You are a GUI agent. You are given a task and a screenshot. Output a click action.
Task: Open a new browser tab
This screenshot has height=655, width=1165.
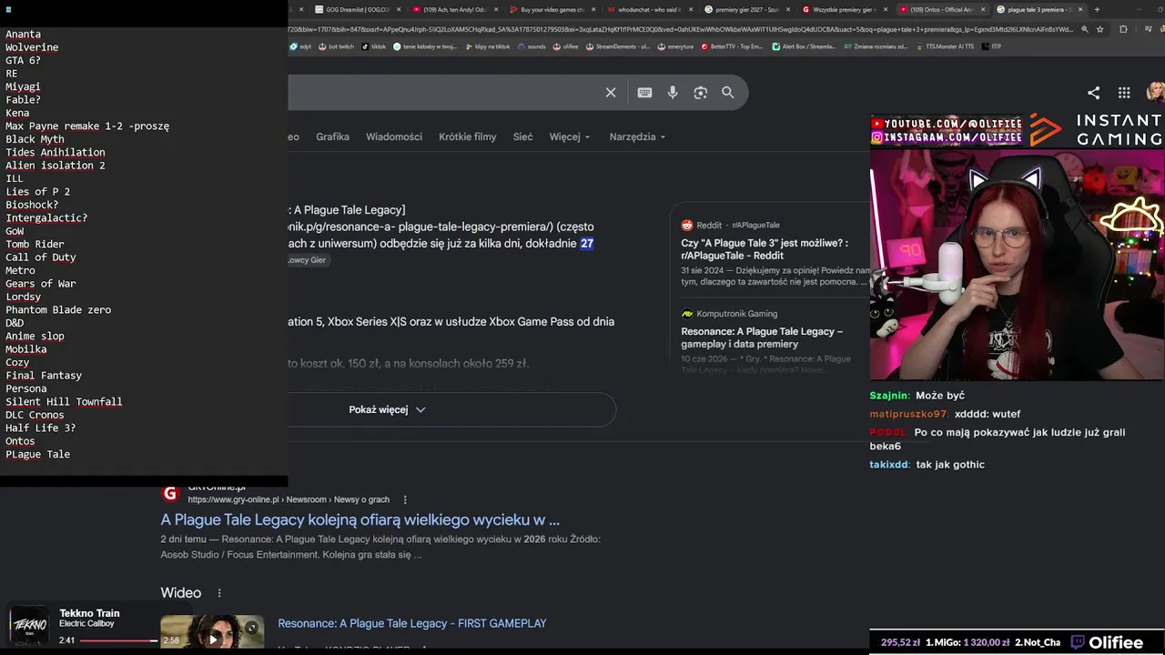(x=1097, y=10)
